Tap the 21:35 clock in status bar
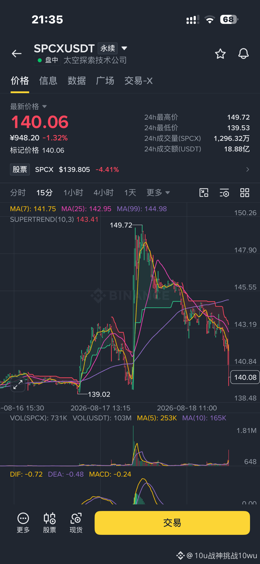 click(47, 19)
